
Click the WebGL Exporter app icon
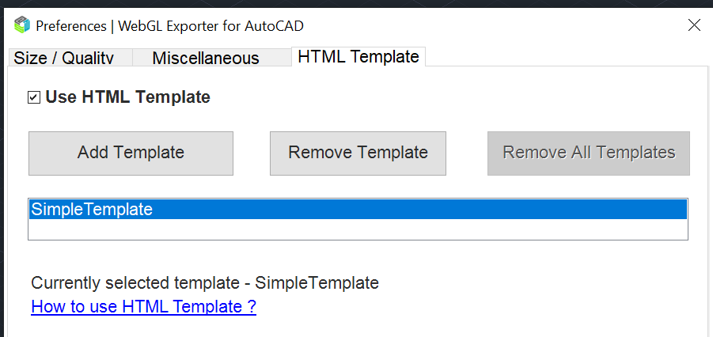[x=22, y=25]
